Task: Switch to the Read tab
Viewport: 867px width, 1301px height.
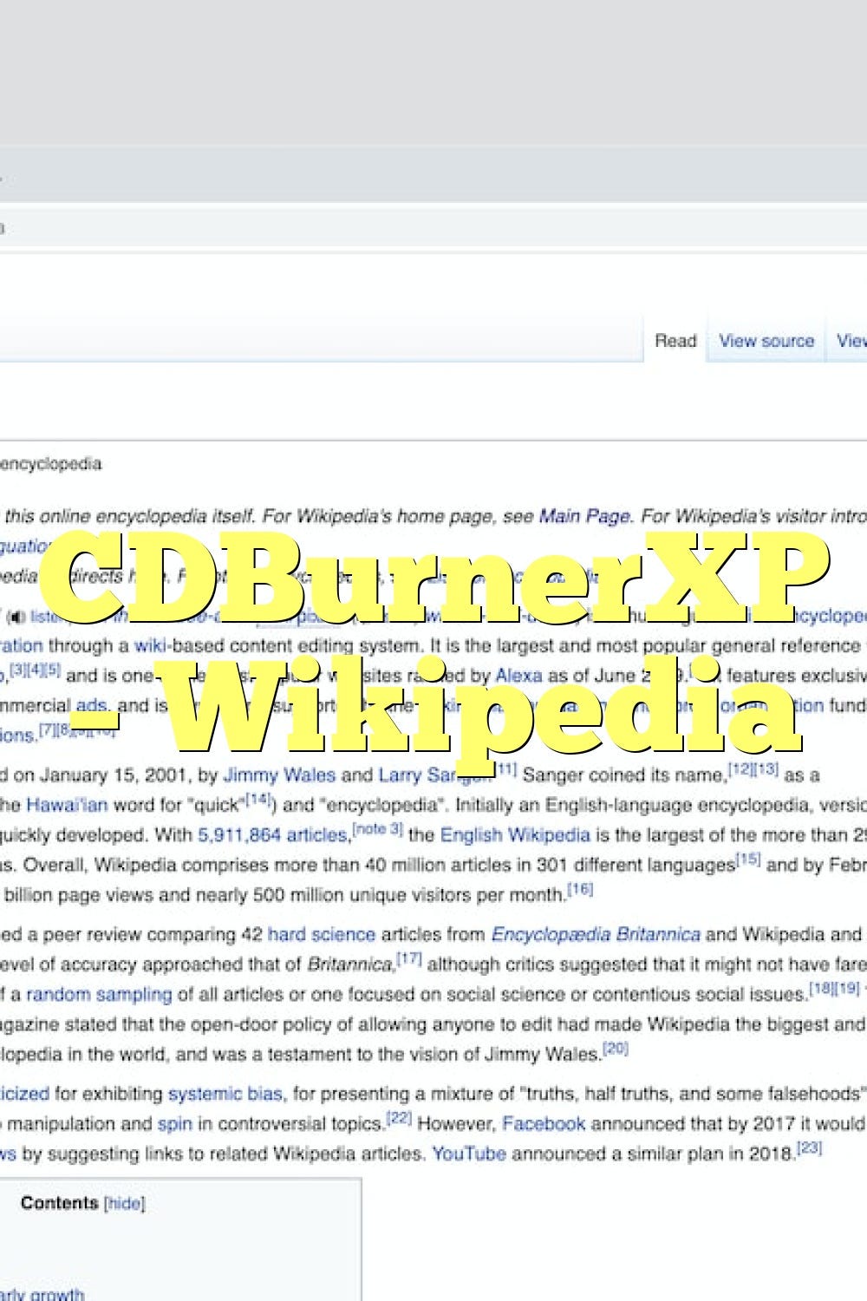Action: (x=675, y=341)
